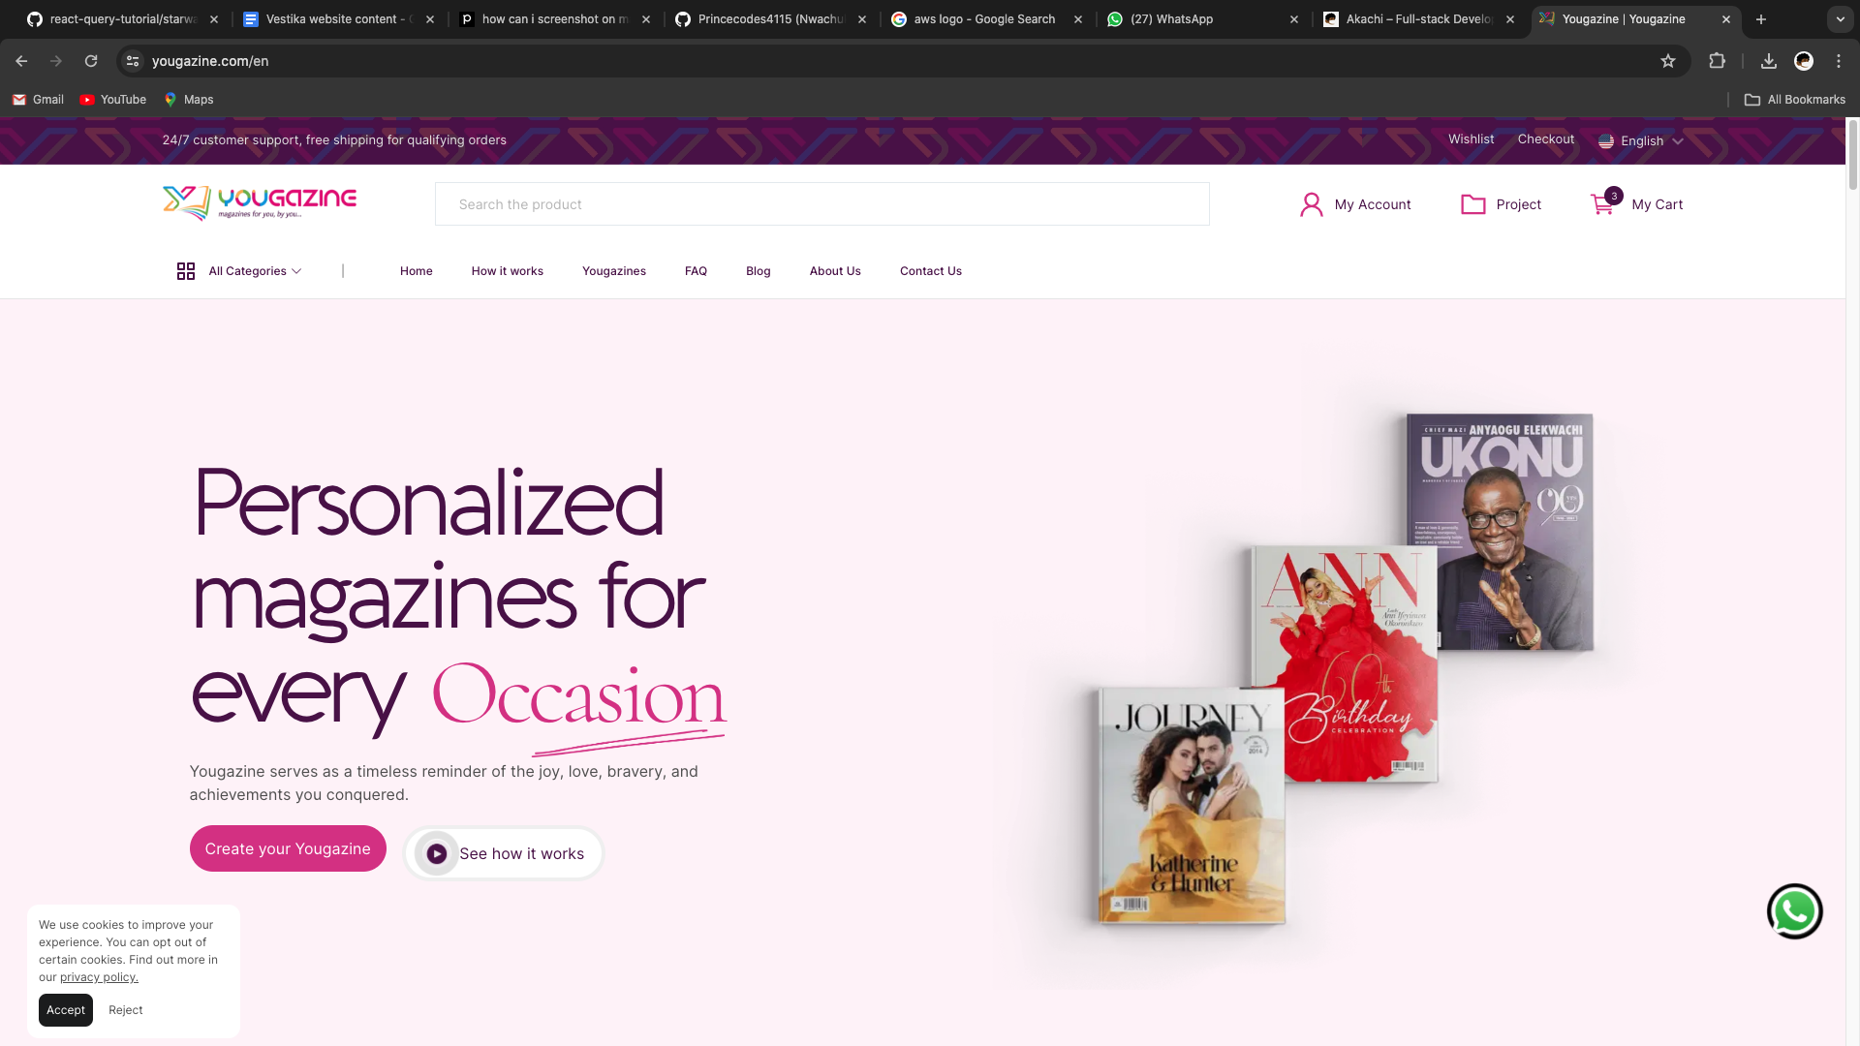Viewport: 1860px width, 1046px height.
Task: Reject cookies
Action: pyautogui.click(x=126, y=1010)
